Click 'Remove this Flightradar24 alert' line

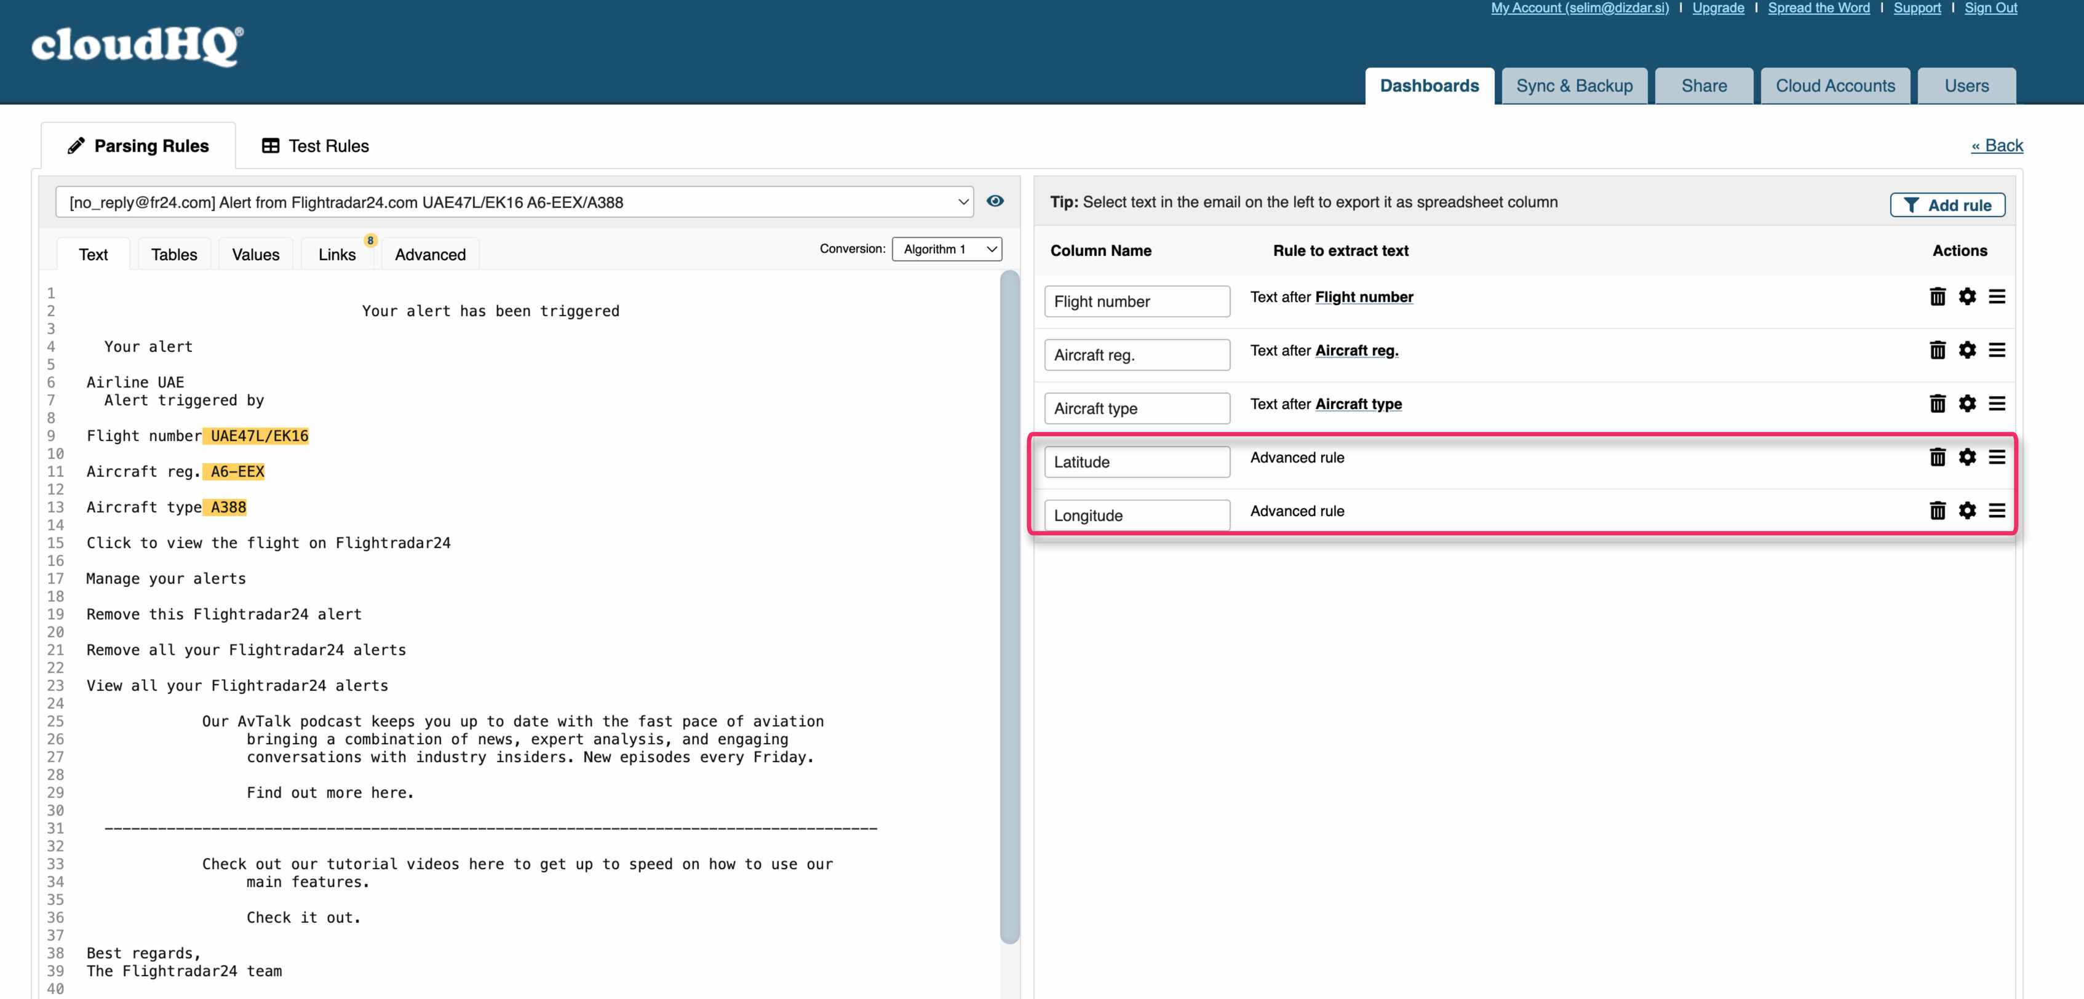[x=224, y=614]
